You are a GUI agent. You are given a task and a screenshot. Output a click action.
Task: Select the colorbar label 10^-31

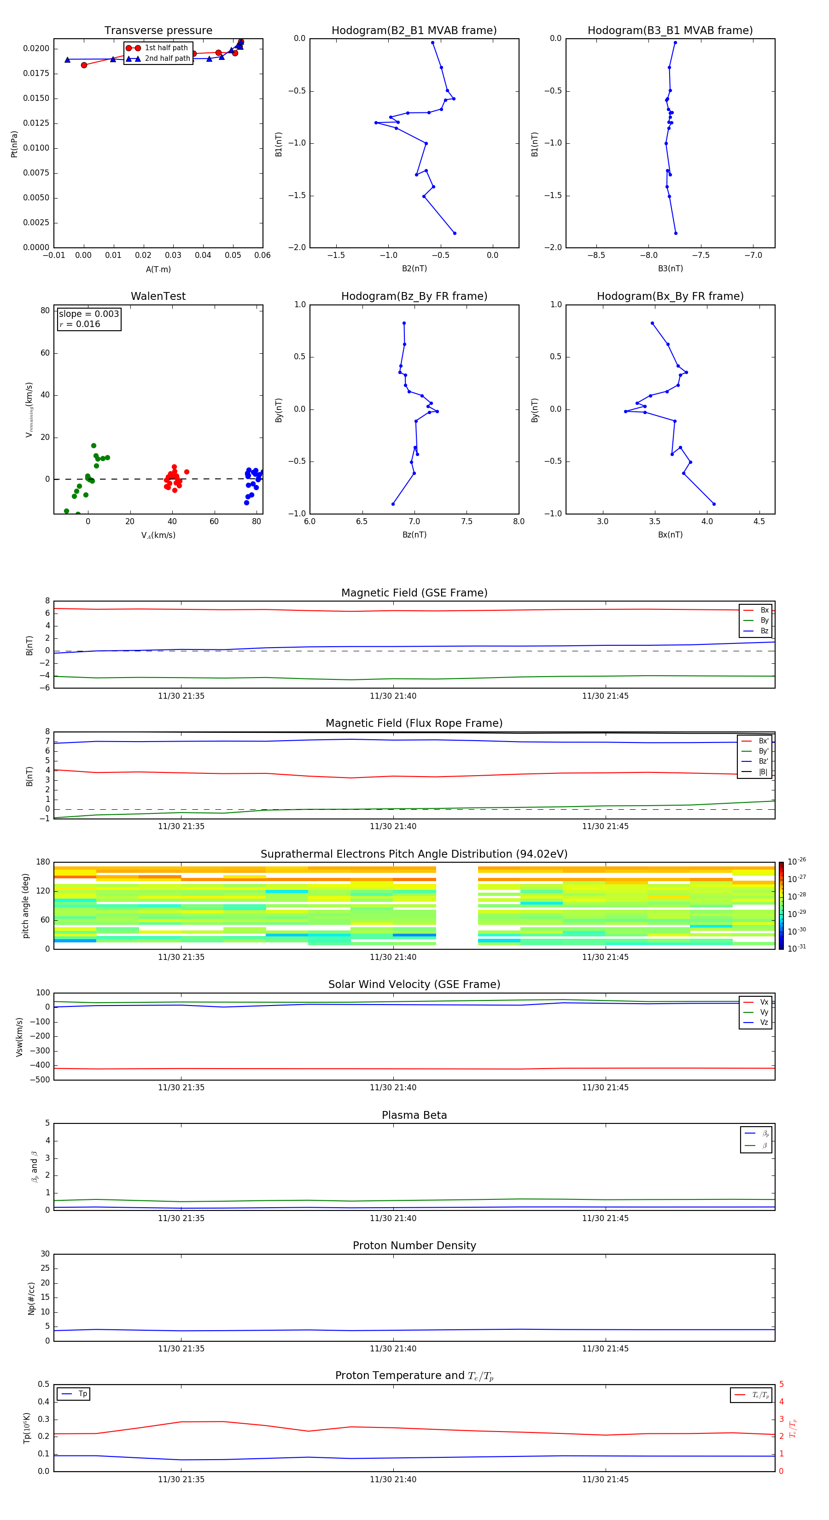tap(797, 948)
